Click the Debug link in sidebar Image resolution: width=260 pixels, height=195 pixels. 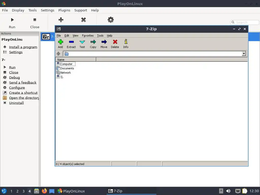[14, 77]
